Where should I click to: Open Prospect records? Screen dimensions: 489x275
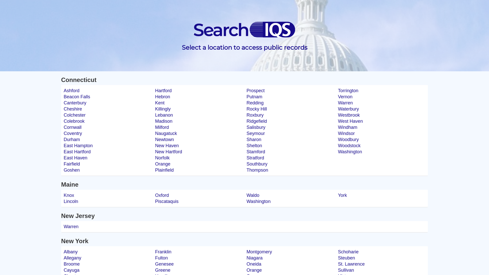coord(255,91)
